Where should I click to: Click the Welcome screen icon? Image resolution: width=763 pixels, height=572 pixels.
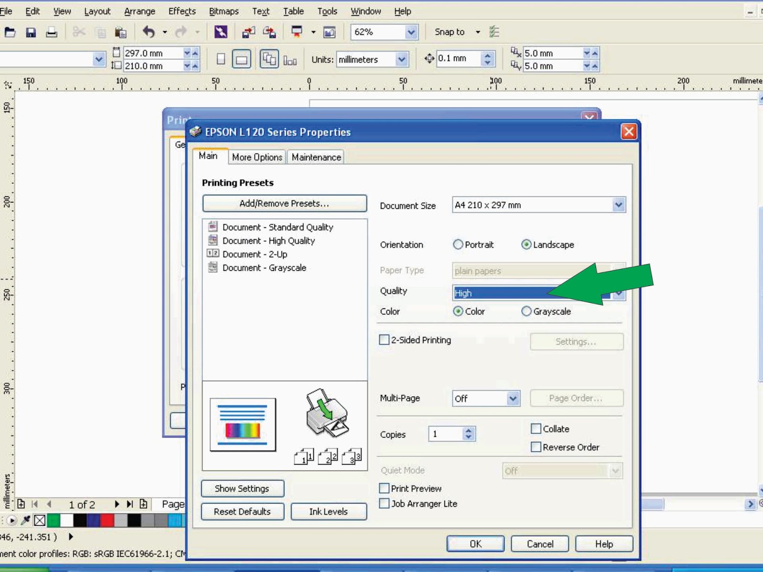coord(330,32)
